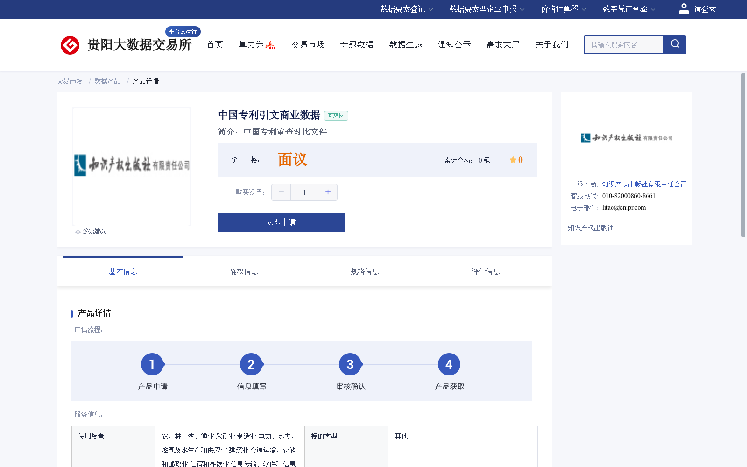Screen dimensions: 747x467
Task: Click the 其他 table cell value
Action: [401, 436]
